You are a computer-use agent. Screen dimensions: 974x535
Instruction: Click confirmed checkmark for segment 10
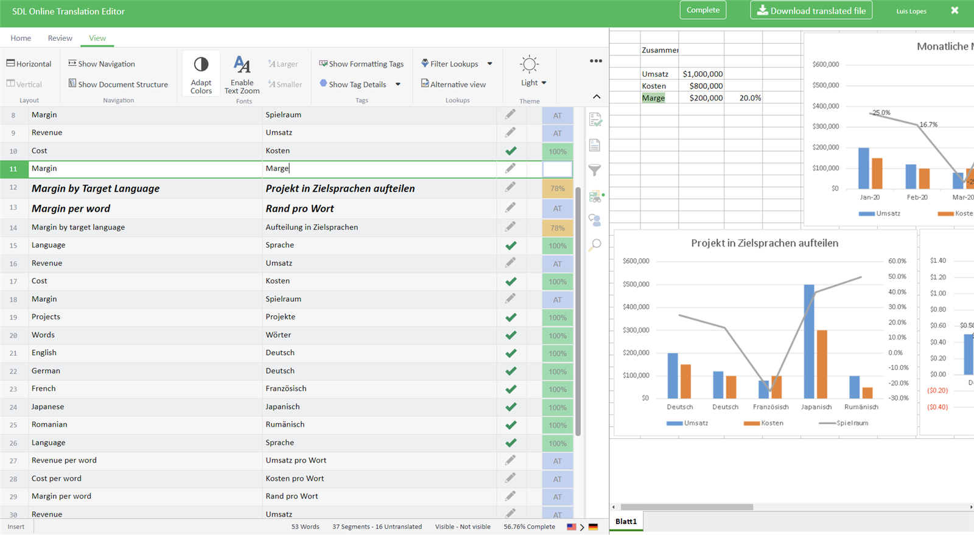(511, 150)
